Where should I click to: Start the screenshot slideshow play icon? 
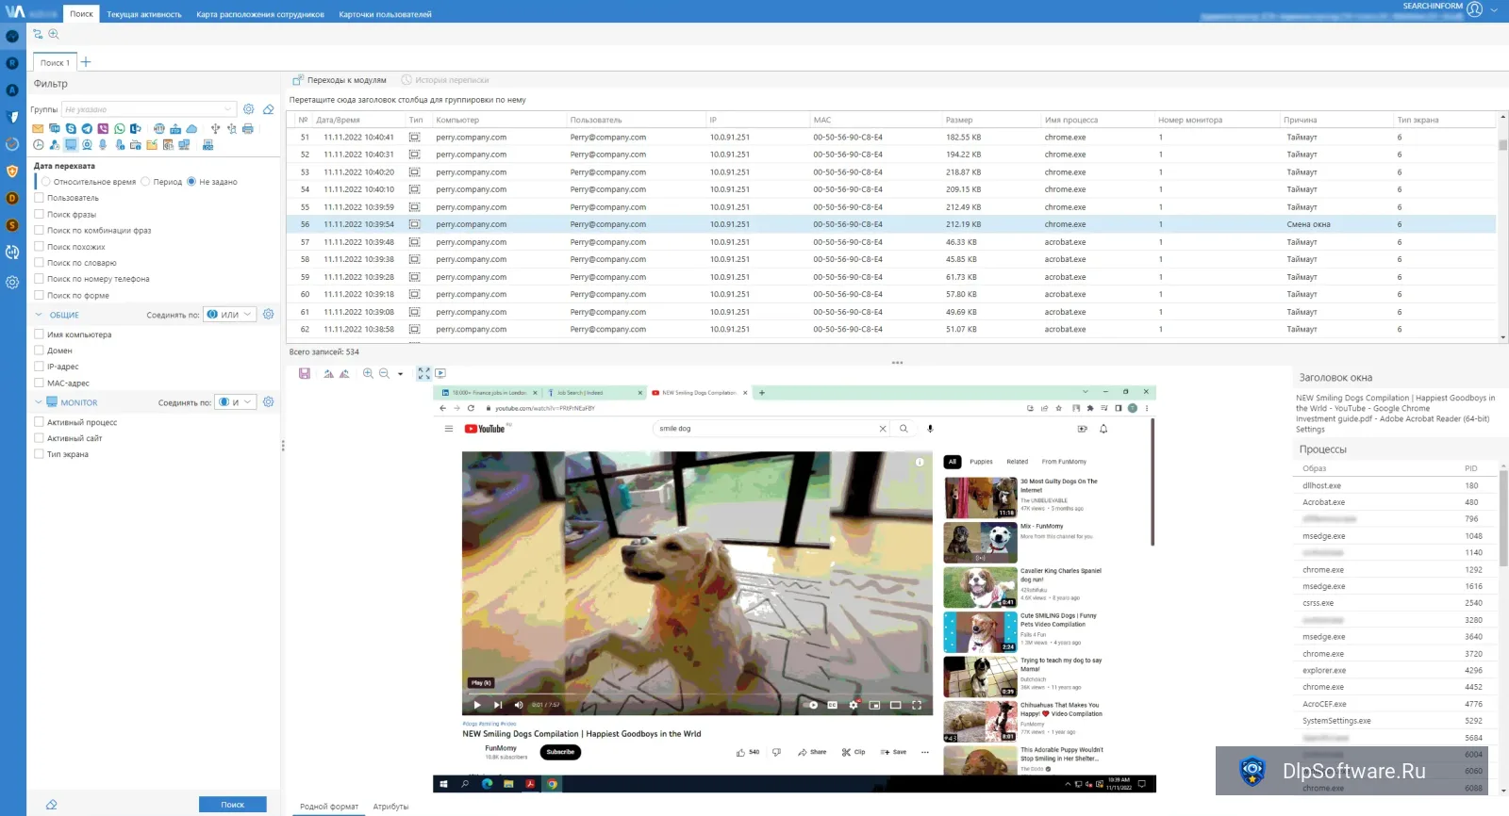(x=440, y=374)
